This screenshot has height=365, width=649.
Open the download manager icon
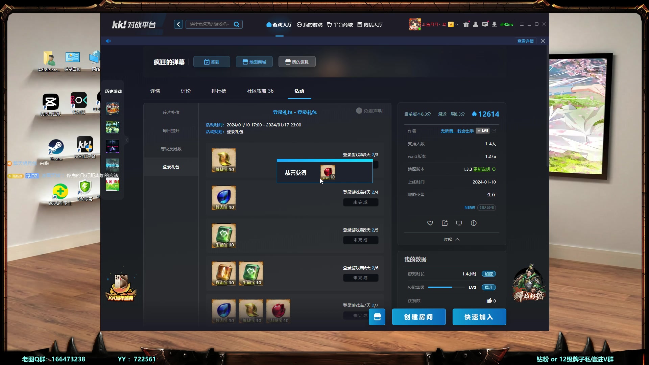click(494, 24)
